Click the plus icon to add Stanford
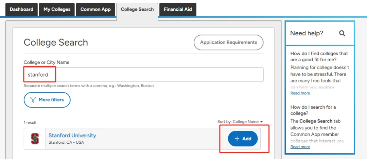Image resolution: width=367 pixels, height=159 pixels. tap(237, 139)
